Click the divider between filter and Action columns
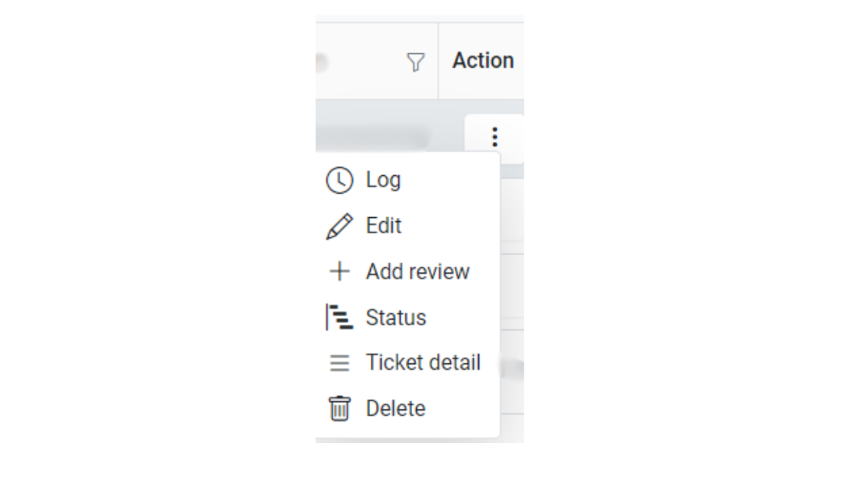Image resolution: width=849 pixels, height=477 pixels. pos(438,61)
